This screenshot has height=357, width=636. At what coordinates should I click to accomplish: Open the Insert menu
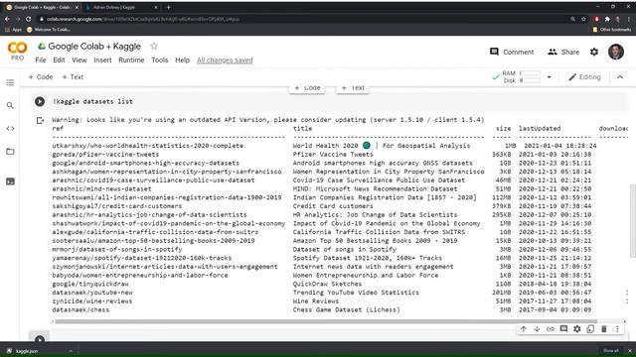point(102,59)
